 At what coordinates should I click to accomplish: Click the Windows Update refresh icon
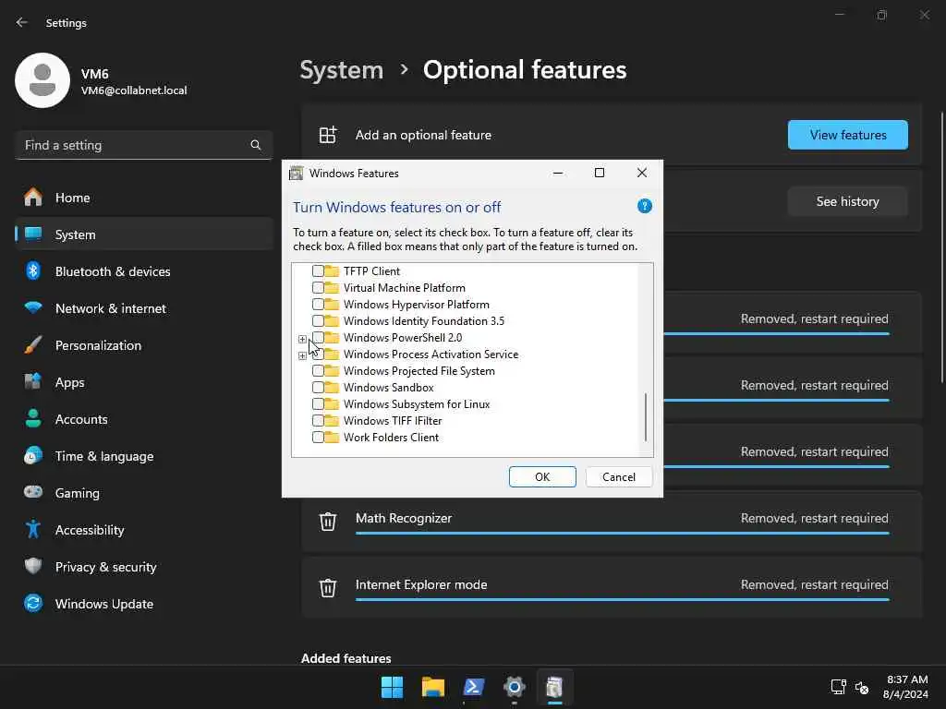pyautogui.click(x=33, y=603)
